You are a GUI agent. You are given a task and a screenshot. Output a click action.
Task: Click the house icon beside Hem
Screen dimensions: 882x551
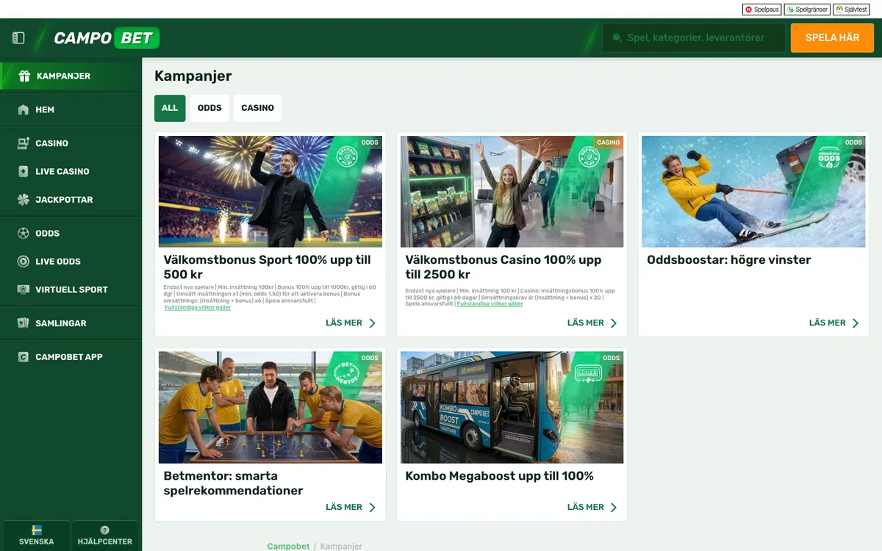coord(23,109)
